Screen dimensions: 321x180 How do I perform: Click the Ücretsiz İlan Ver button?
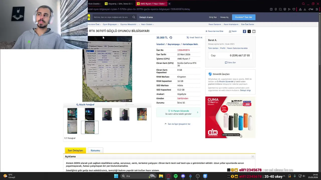244,17
